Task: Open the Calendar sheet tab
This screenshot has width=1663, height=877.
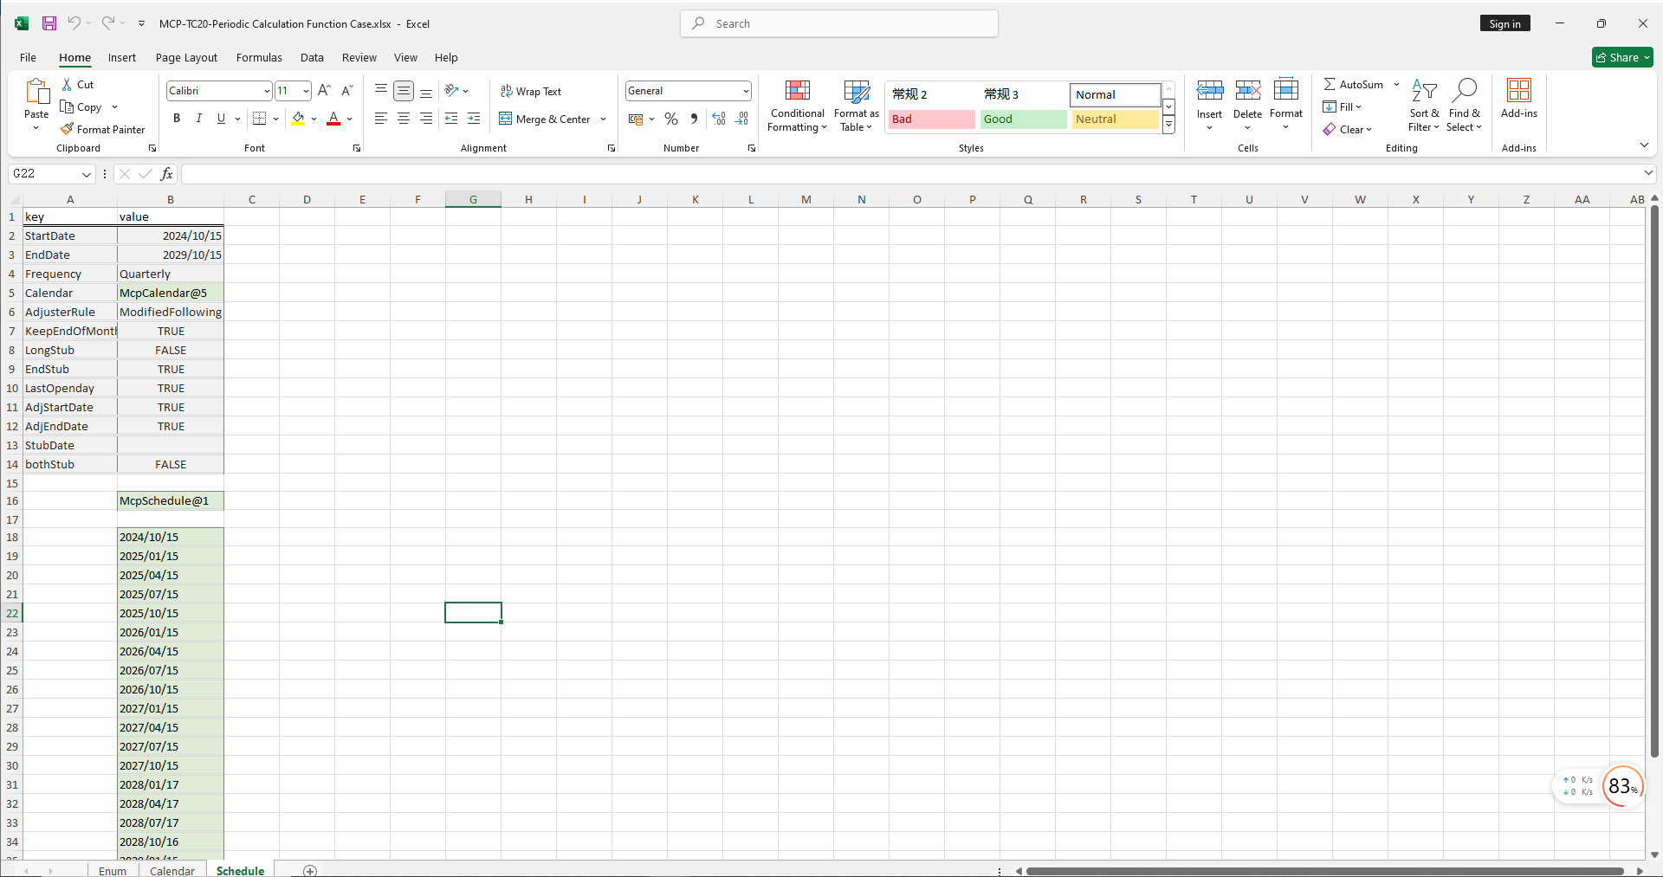Action: [172, 870]
